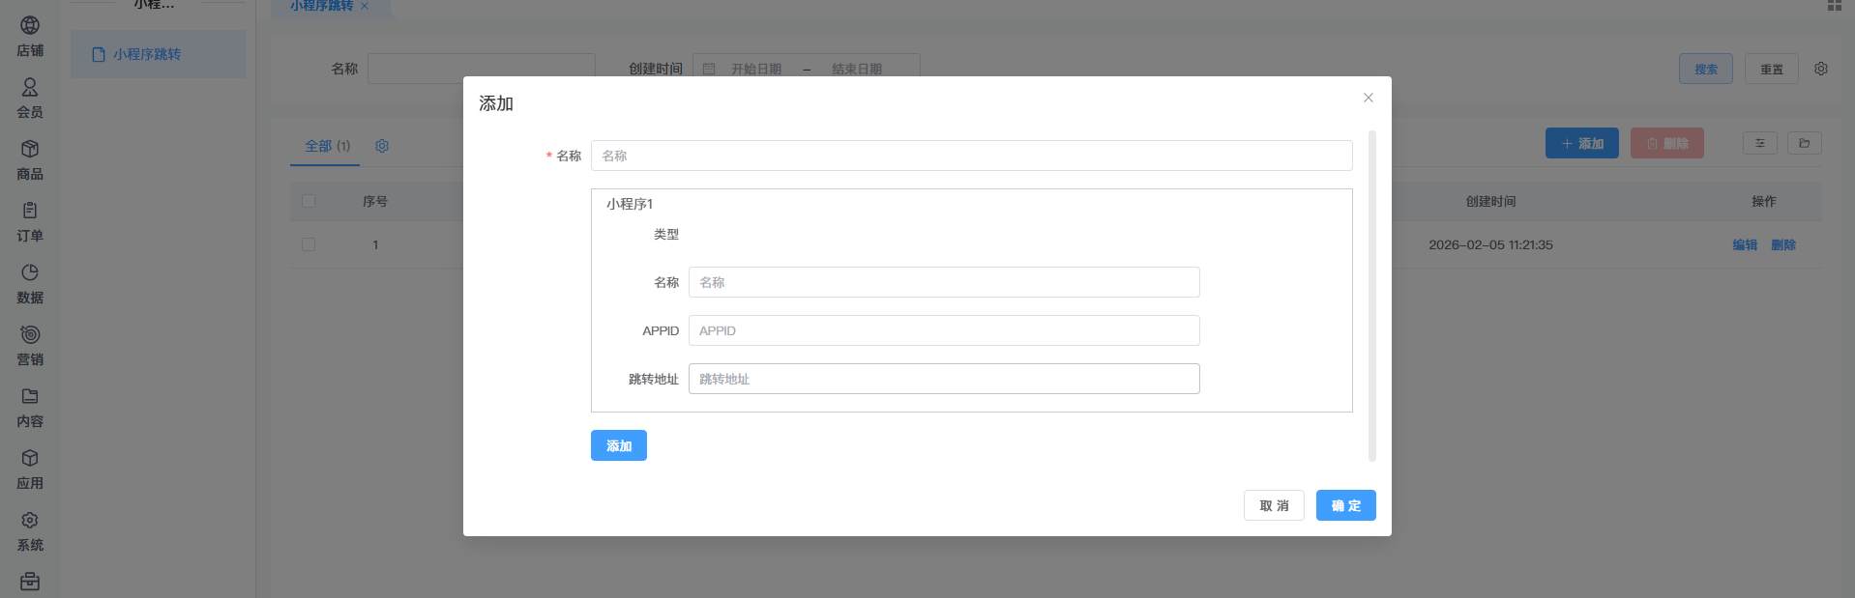Open the 会员 sidebar section
The width and height of the screenshot is (1855, 598).
[30, 99]
